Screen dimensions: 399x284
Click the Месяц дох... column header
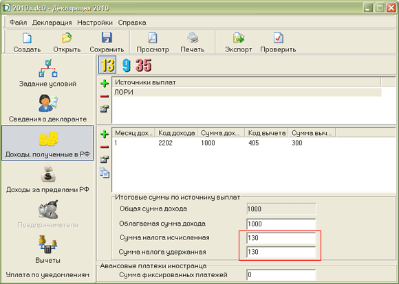point(133,133)
